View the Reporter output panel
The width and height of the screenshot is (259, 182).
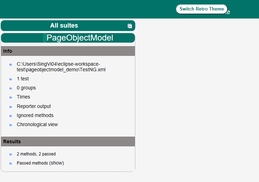tap(34, 106)
